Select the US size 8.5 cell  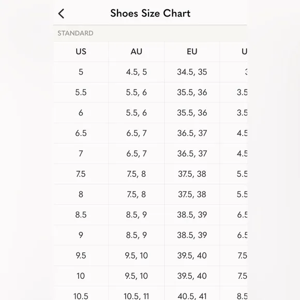coord(81,215)
